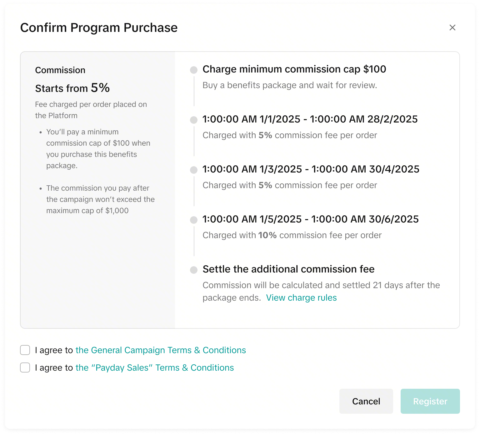Click the timeline dot for 1/1/2025 period
This screenshot has width=480, height=435.
tap(194, 120)
